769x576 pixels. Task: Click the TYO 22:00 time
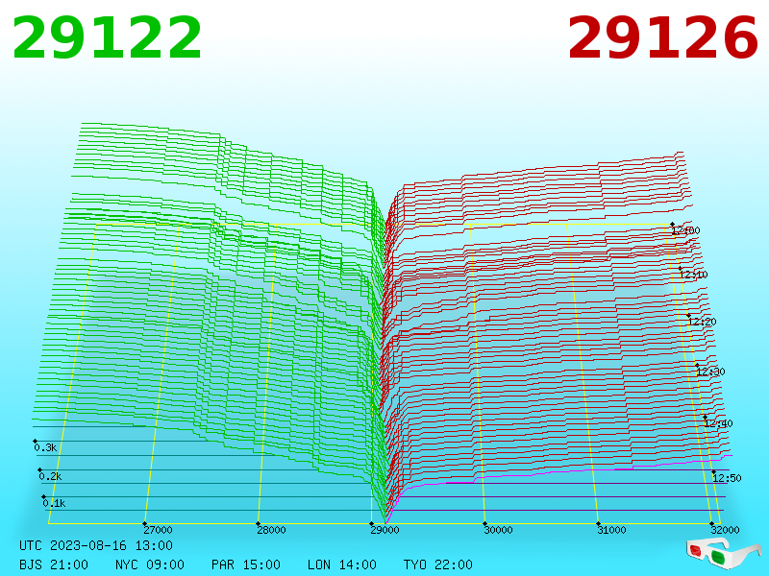click(438, 564)
